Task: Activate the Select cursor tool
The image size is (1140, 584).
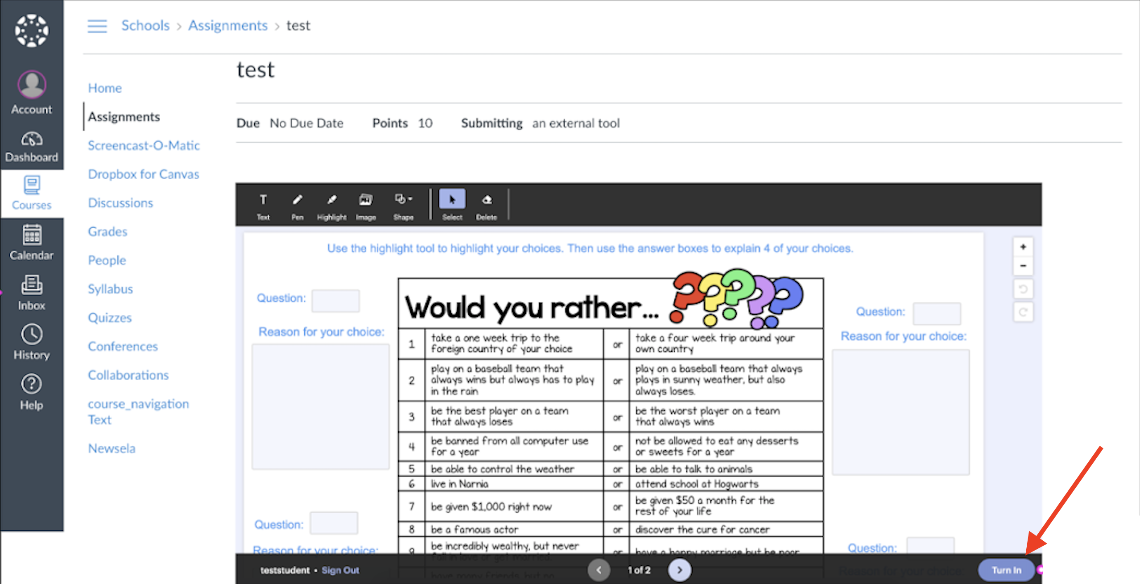Action: click(x=452, y=205)
